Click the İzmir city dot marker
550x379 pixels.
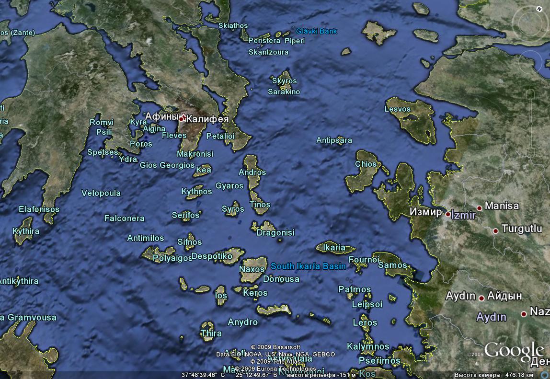coord(448,214)
